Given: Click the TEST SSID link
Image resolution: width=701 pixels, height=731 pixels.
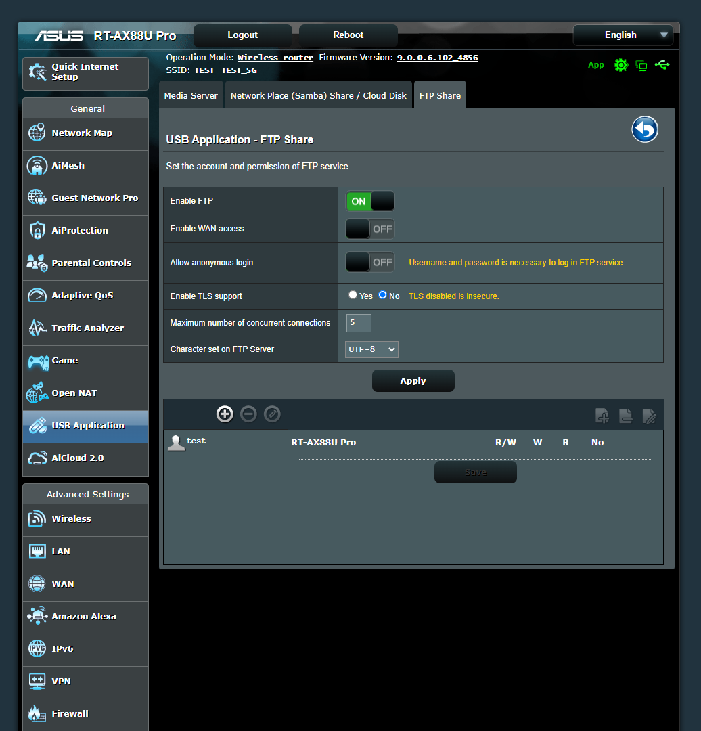Looking at the screenshot, I should coord(204,70).
